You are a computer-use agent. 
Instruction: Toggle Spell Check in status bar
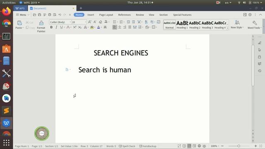coord(127,146)
